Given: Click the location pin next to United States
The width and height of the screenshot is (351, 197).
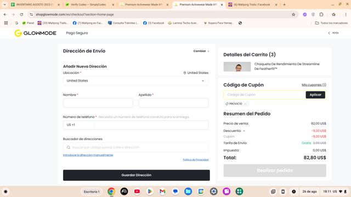Looking at the screenshot, I should (185, 73).
